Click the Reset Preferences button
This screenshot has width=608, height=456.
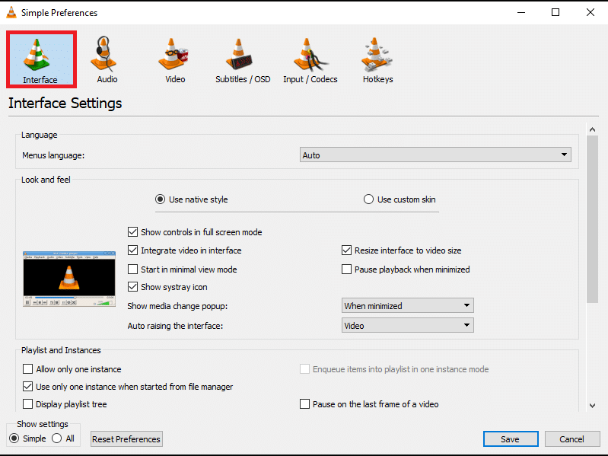[x=126, y=439]
